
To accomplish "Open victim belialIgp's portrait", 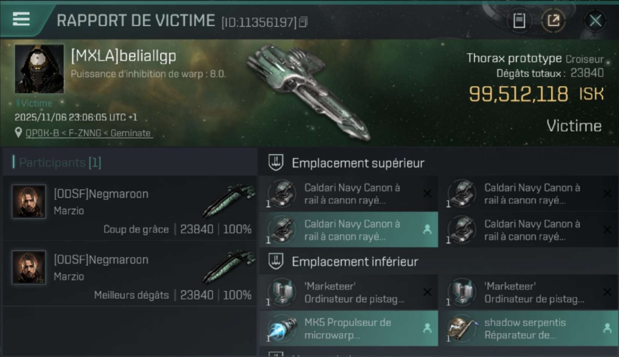I will pos(40,69).
